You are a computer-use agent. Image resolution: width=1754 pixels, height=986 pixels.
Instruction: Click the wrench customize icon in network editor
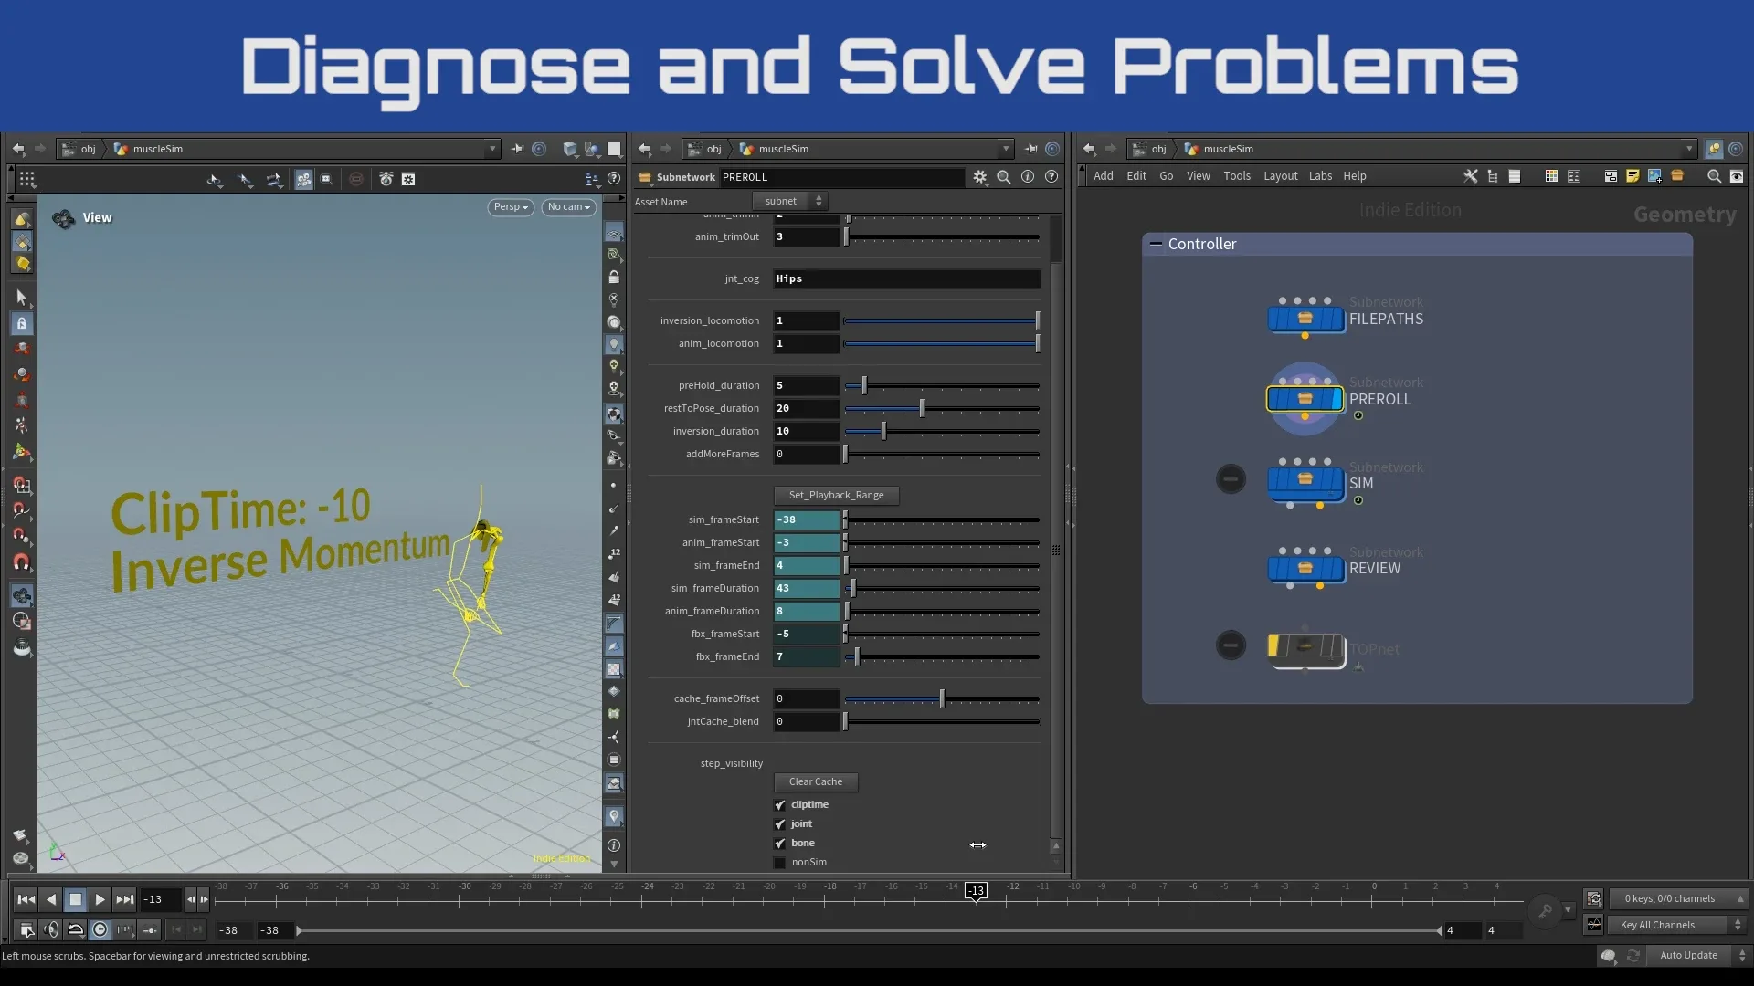click(x=1470, y=175)
